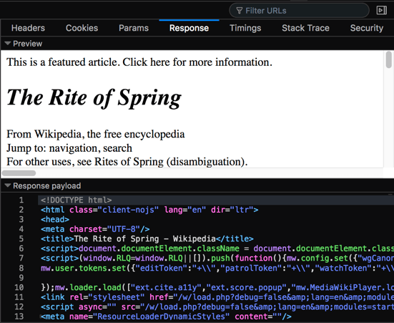Click line number 1 in payload
This screenshot has height=323, width=394.
21,200
